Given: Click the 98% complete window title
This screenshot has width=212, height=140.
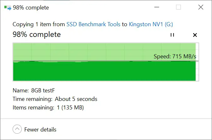Looking at the screenshot, I should pos(31,8).
